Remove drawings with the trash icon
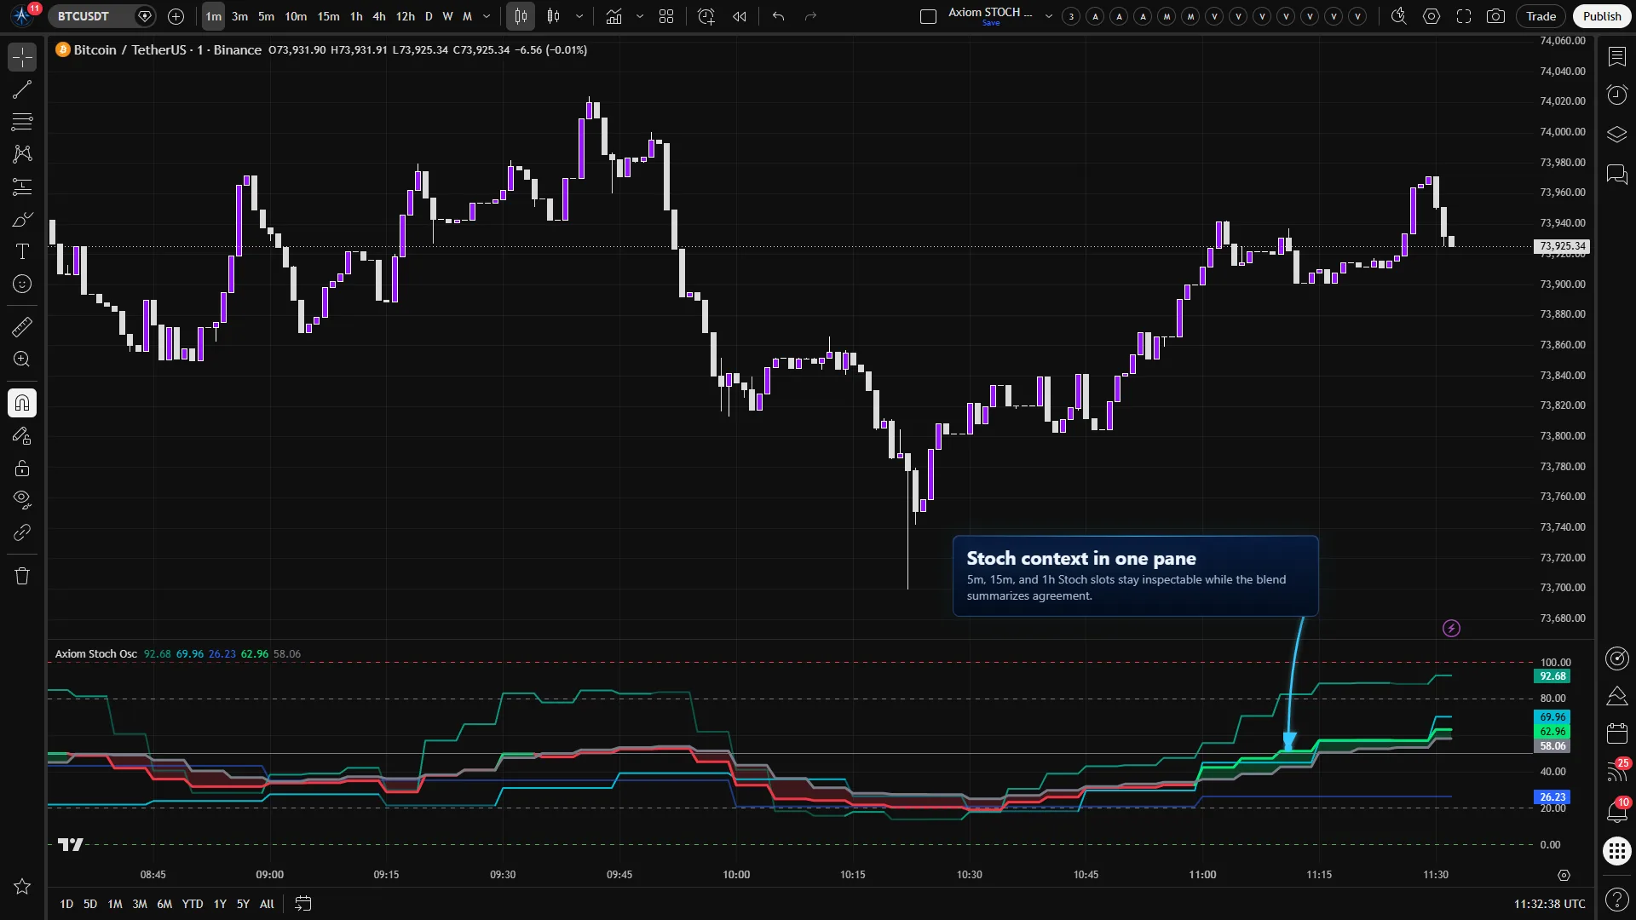 click(x=22, y=576)
